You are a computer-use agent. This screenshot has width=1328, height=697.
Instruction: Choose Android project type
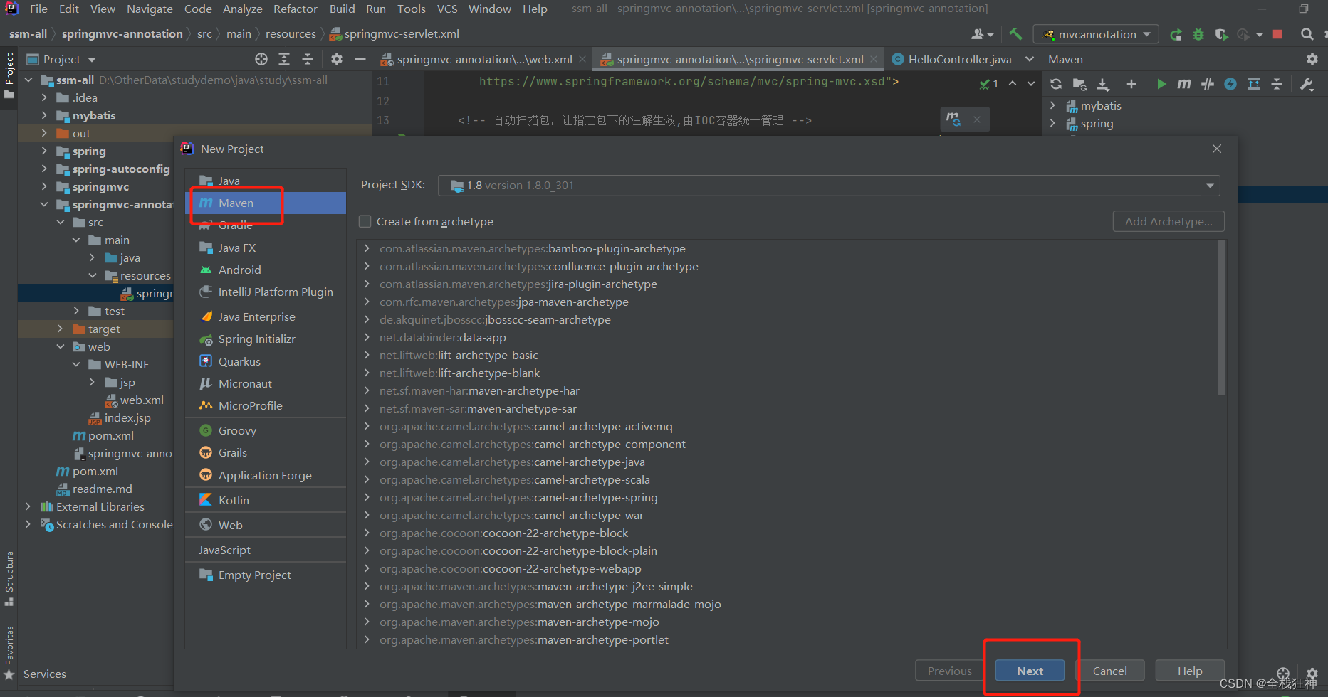coord(266,270)
